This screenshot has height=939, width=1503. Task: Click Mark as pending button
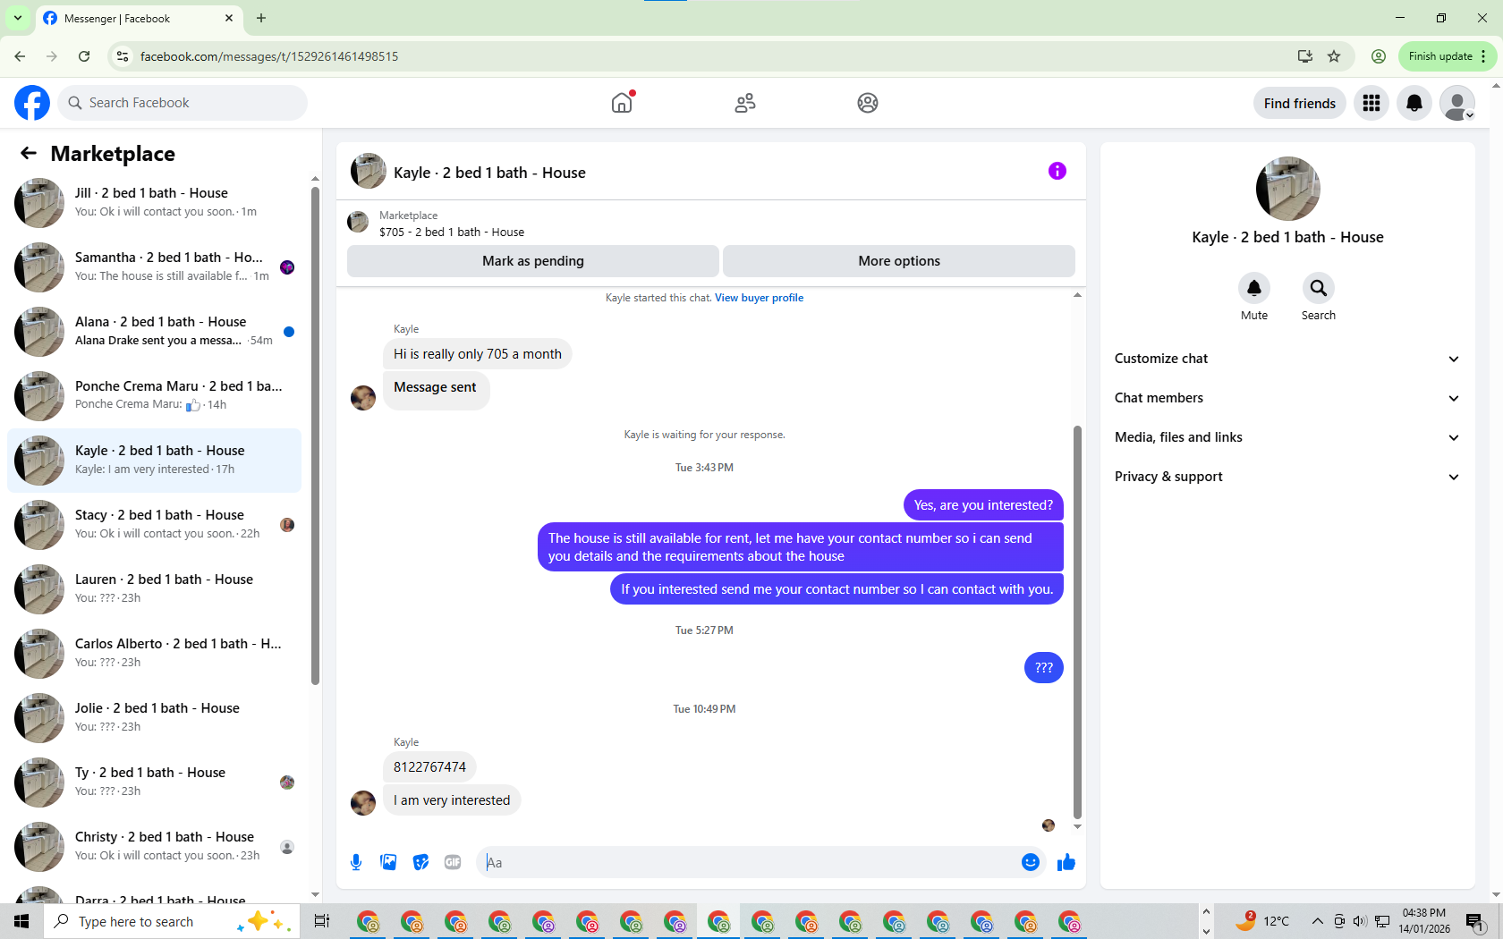coord(532,261)
